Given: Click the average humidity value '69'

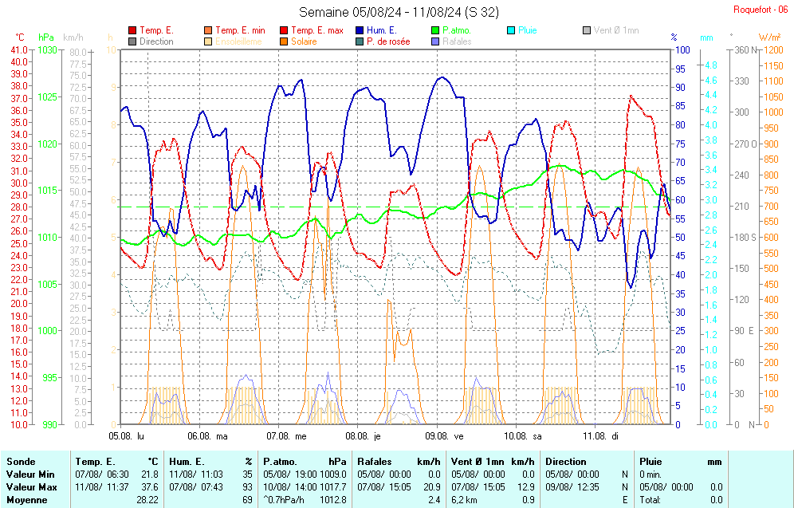Looking at the screenshot, I should (247, 500).
